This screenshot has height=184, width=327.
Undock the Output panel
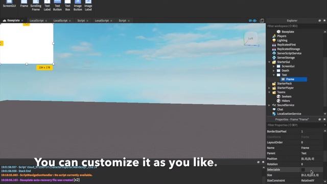tap(259, 162)
